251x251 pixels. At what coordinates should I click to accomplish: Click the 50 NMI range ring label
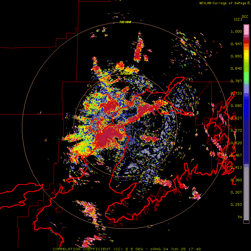pos(125,74)
